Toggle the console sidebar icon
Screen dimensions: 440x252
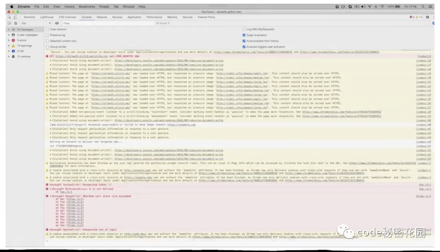pyautogui.click(x=9, y=23)
